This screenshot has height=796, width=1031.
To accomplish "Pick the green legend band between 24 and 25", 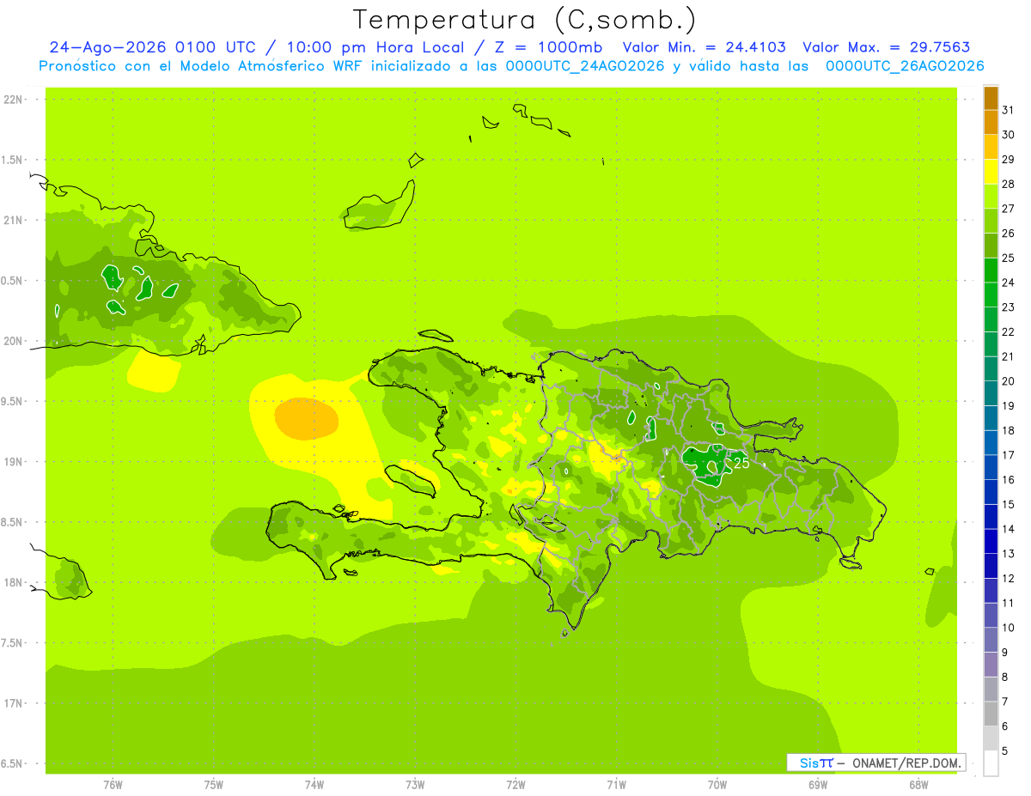I will [991, 270].
